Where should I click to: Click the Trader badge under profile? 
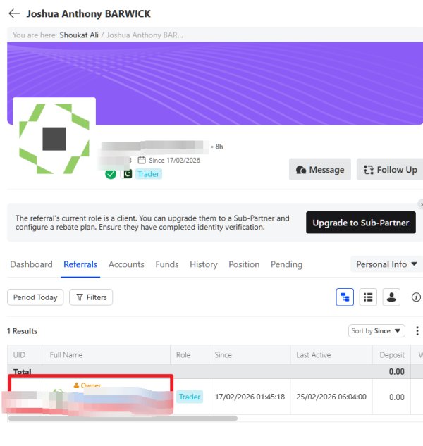point(149,174)
